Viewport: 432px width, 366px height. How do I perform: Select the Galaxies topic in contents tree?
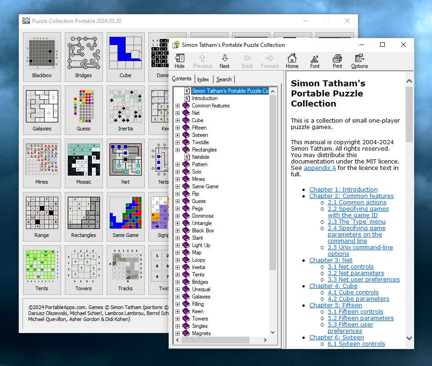(201, 297)
